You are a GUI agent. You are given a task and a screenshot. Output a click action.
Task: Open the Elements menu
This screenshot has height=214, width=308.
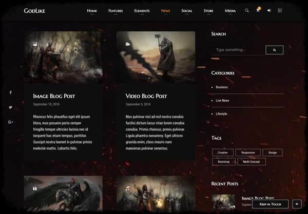142,11
